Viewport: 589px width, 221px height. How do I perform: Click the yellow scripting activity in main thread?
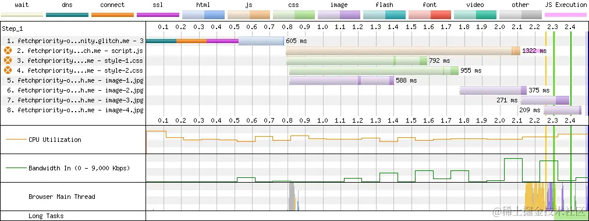pos(535,197)
